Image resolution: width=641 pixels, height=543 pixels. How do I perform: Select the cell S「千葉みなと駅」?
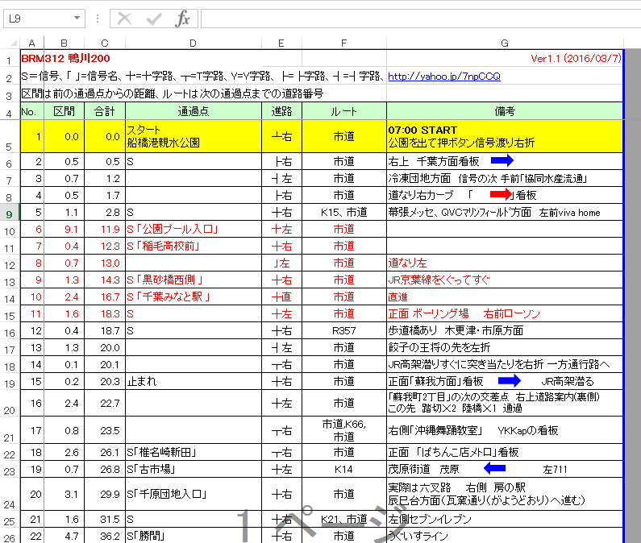coord(194,297)
